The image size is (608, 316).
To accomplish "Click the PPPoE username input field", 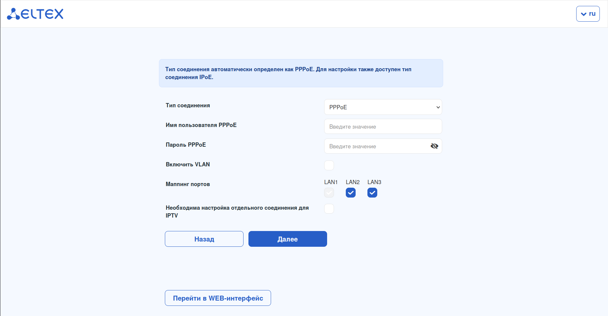I will [x=383, y=127].
